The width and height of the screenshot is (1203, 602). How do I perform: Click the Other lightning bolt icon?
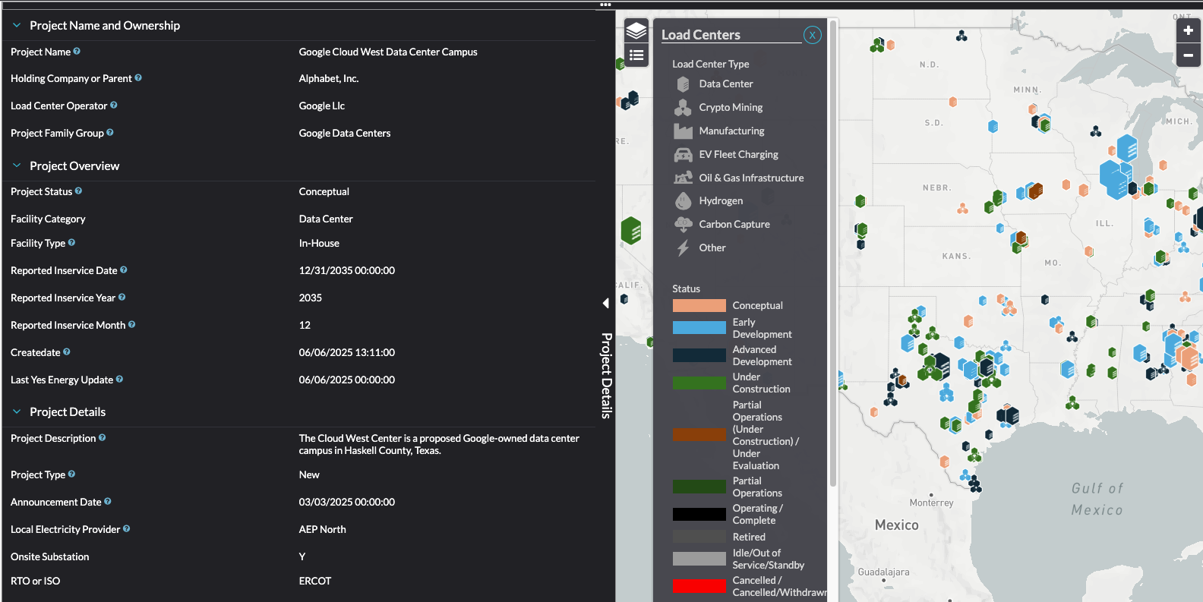[x=684, y=248]
